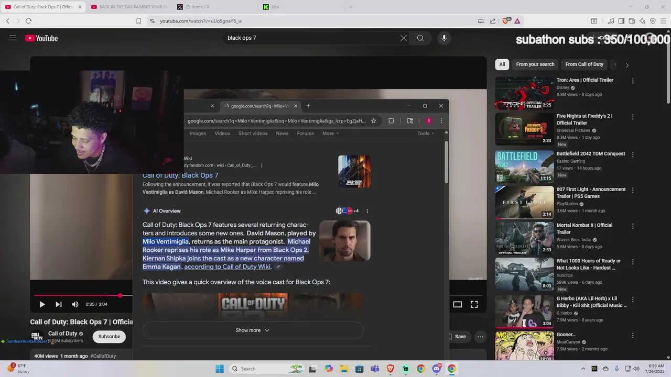Switch to Google Short videos tab
The width and height of the screenshot is (671, 377).
click(253, 134)
